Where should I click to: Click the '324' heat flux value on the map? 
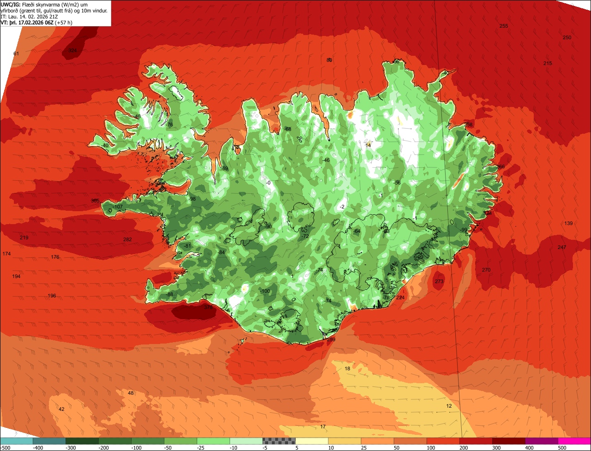[72, 50]
